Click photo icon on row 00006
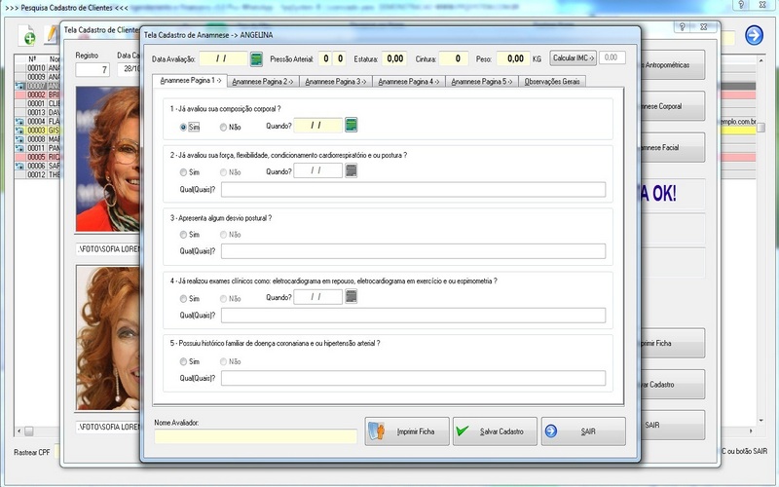This screenshot has width=779, height=487. point(19,166)
